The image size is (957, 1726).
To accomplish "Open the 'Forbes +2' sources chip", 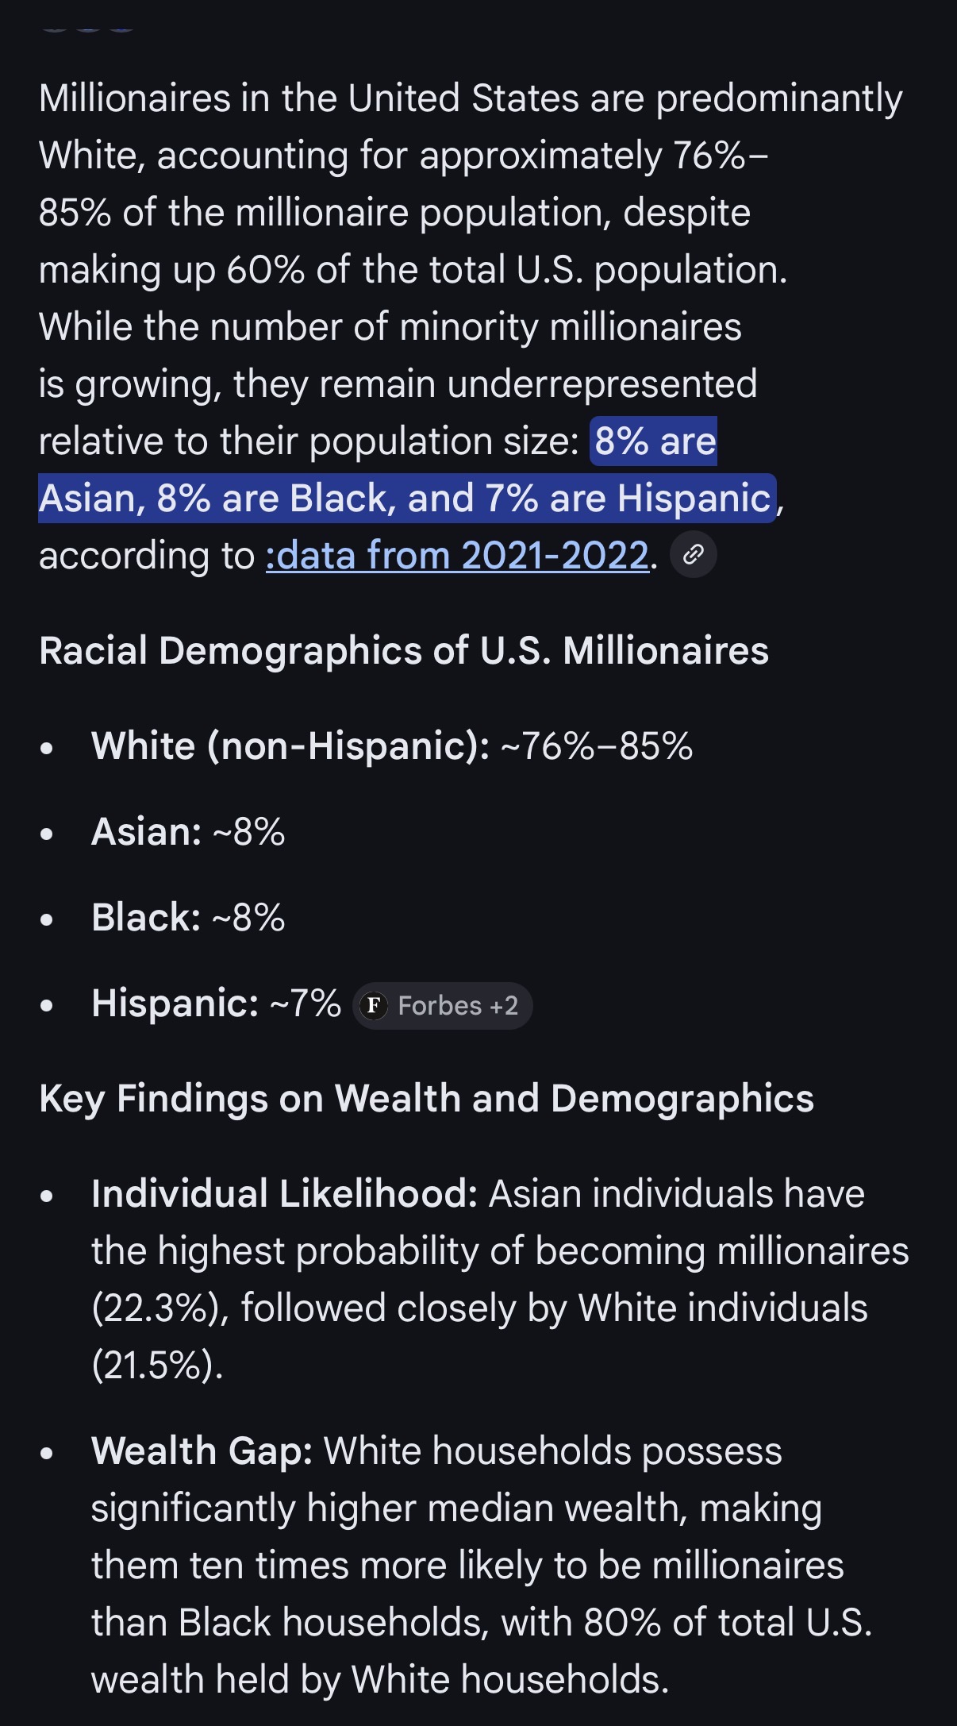I will coord(442,1006).
